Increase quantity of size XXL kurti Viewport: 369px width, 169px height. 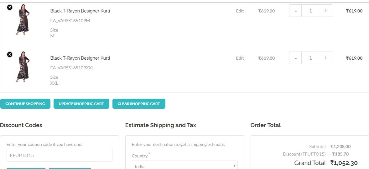[326, 58]
